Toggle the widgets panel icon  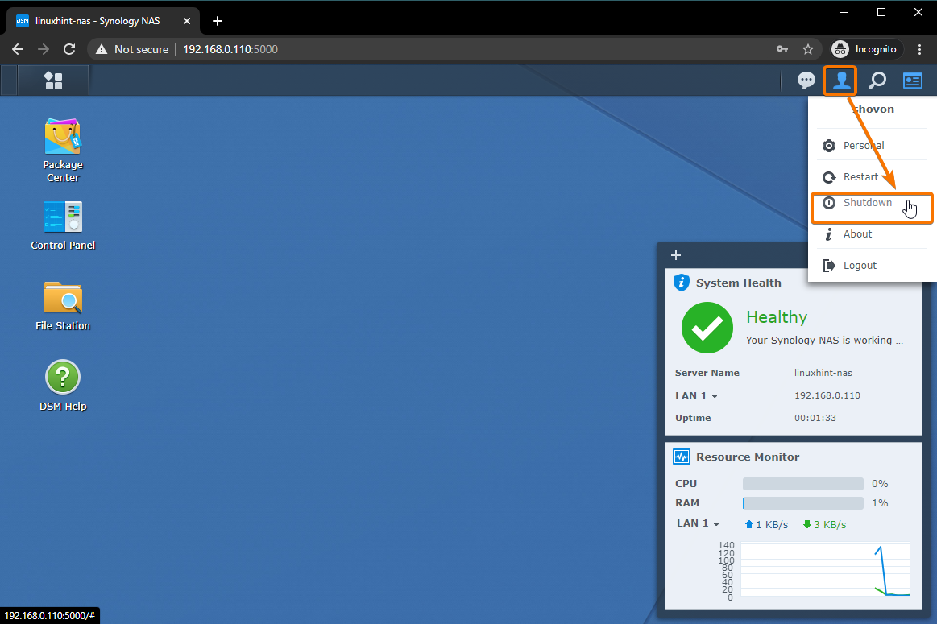pyautogui.click(x=912, y=81)
